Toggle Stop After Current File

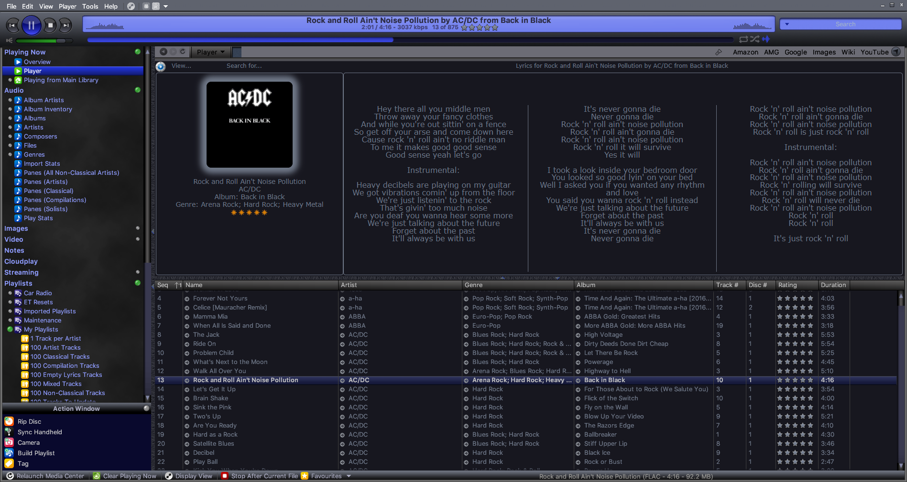(260, 476)
